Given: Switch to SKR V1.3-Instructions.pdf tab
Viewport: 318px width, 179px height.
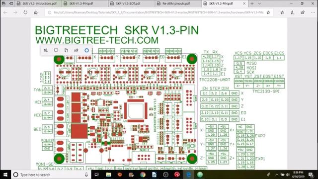Looking at the screenshot, I should (x=38, y=3).
